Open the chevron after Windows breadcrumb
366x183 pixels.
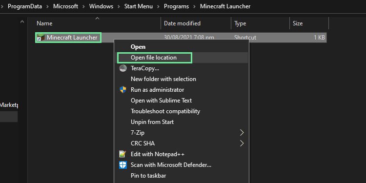pyautogui.click(x=119, y=6)
